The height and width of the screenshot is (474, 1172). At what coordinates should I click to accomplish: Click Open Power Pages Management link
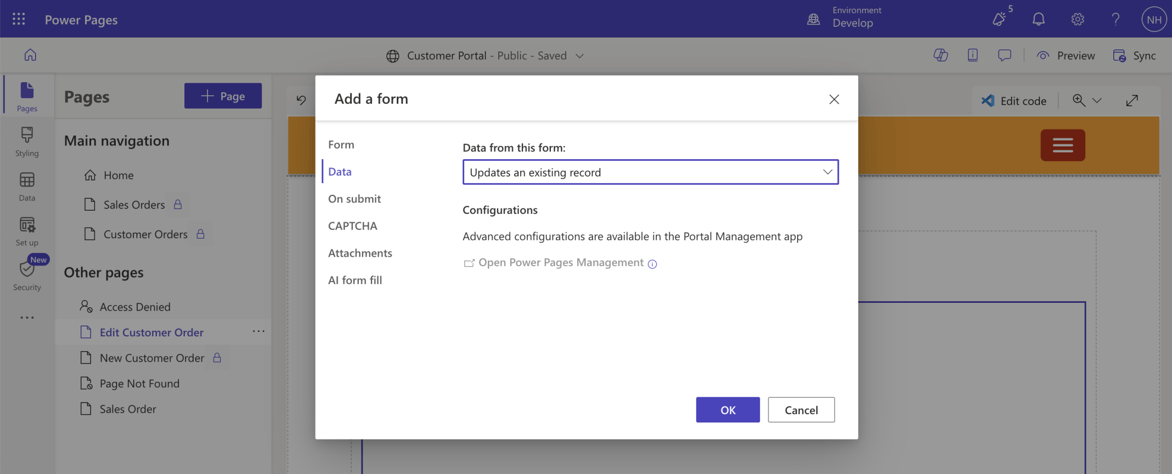(560, 263)
